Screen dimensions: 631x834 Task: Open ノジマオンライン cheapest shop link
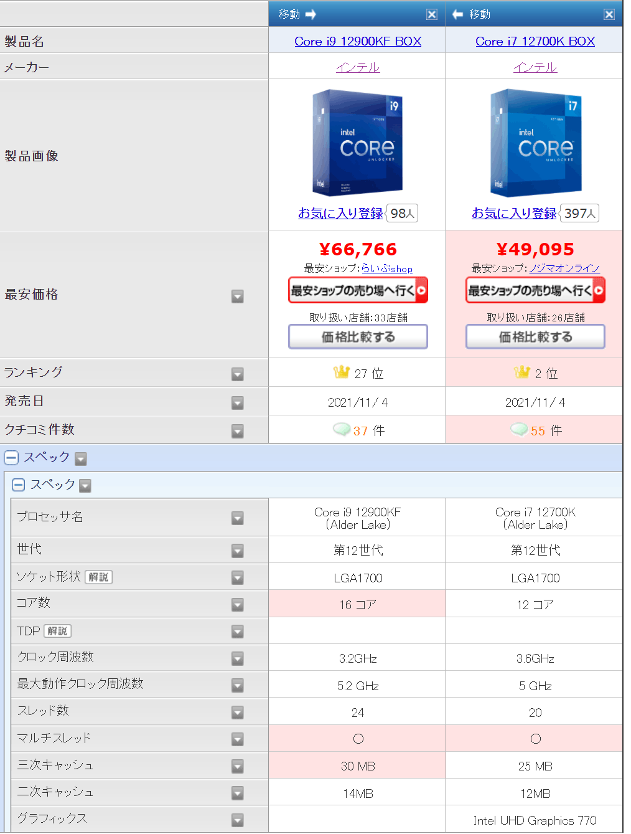click(564, 268)
